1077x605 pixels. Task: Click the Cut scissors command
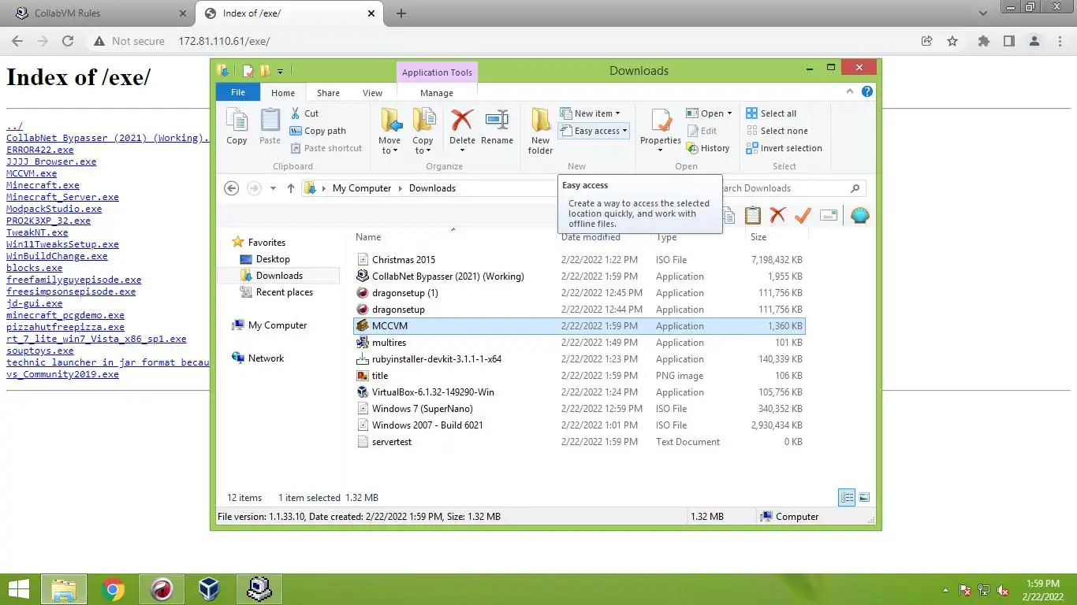pyautogui.click(x=305, y=113)
